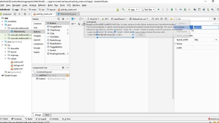Open the TODO tool window

pyautogui.click(x=4, y=119)
